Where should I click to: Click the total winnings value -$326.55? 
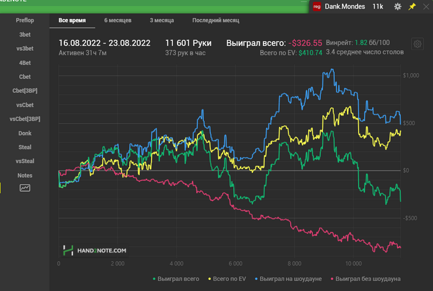coord(305,43)
